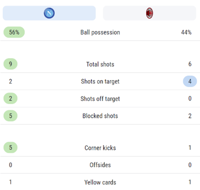200x190 pixels.
Task: Click the Shots off target label
Action: click(100, 99)
